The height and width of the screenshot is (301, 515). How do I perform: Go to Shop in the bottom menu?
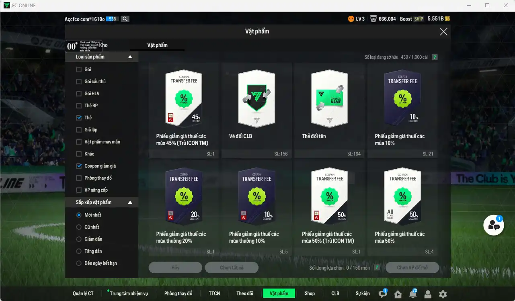click(x=310, y=293)
